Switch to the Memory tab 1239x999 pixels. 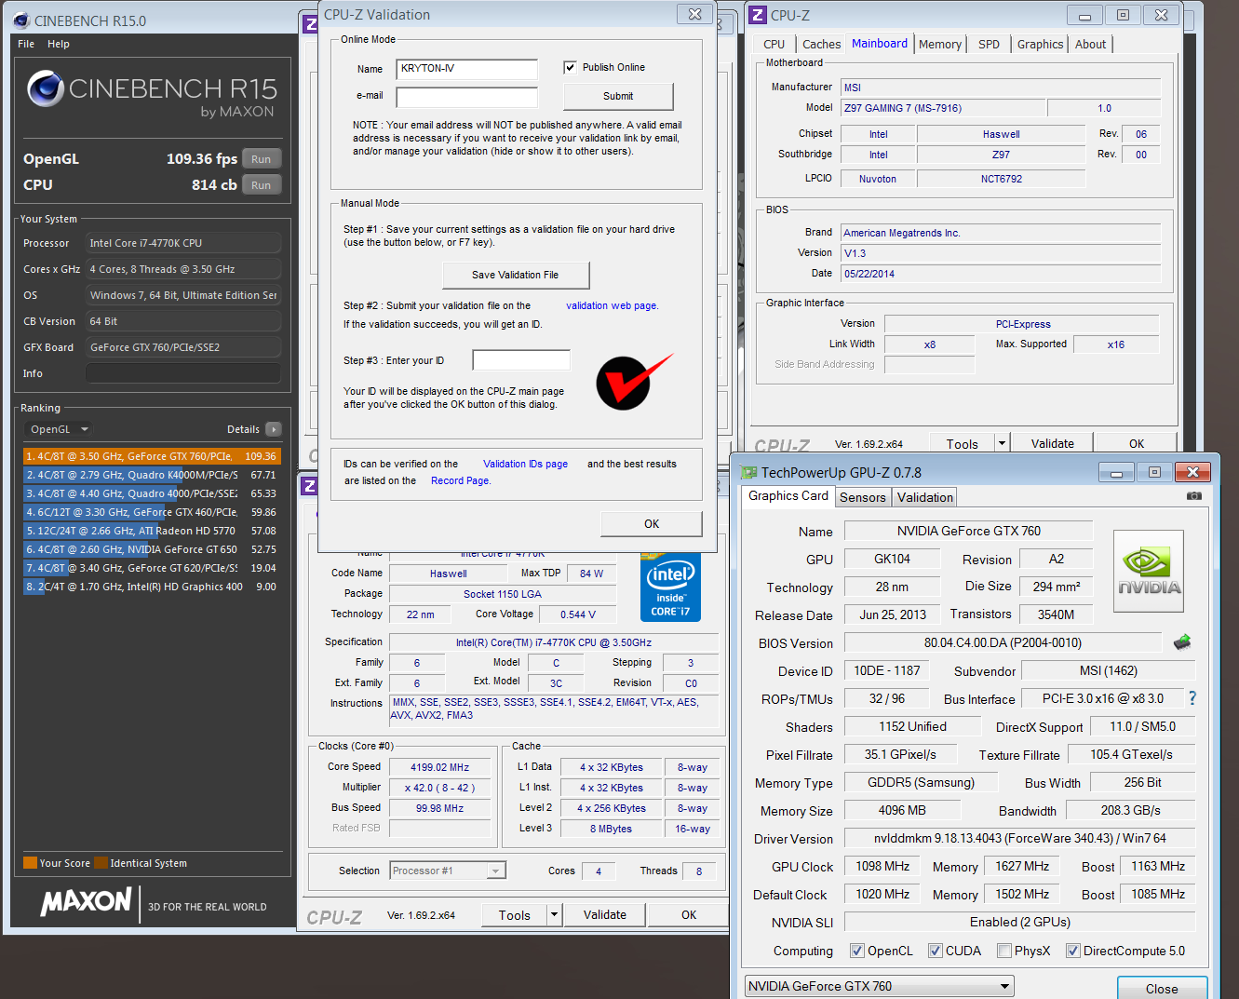(x=940, y=44)
